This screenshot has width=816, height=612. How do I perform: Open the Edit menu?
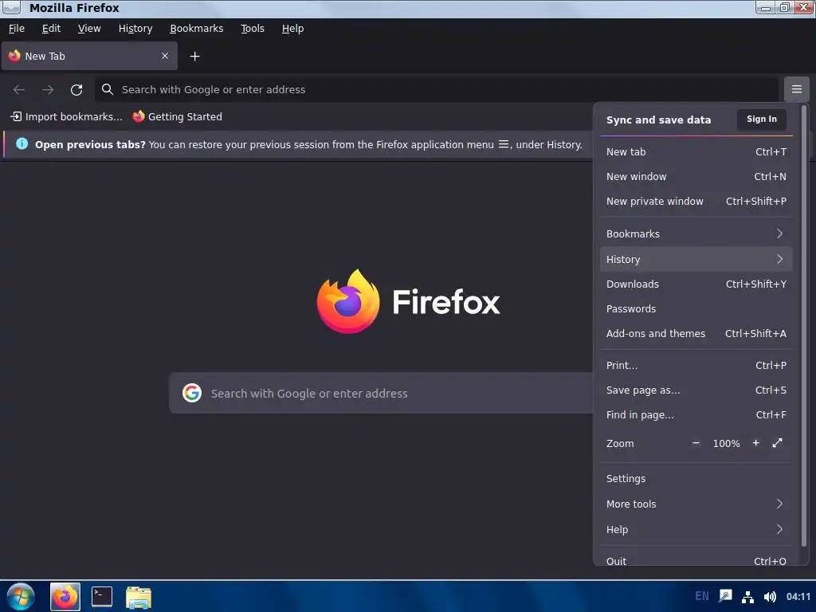pyautogui.click(x=51, y=29)
